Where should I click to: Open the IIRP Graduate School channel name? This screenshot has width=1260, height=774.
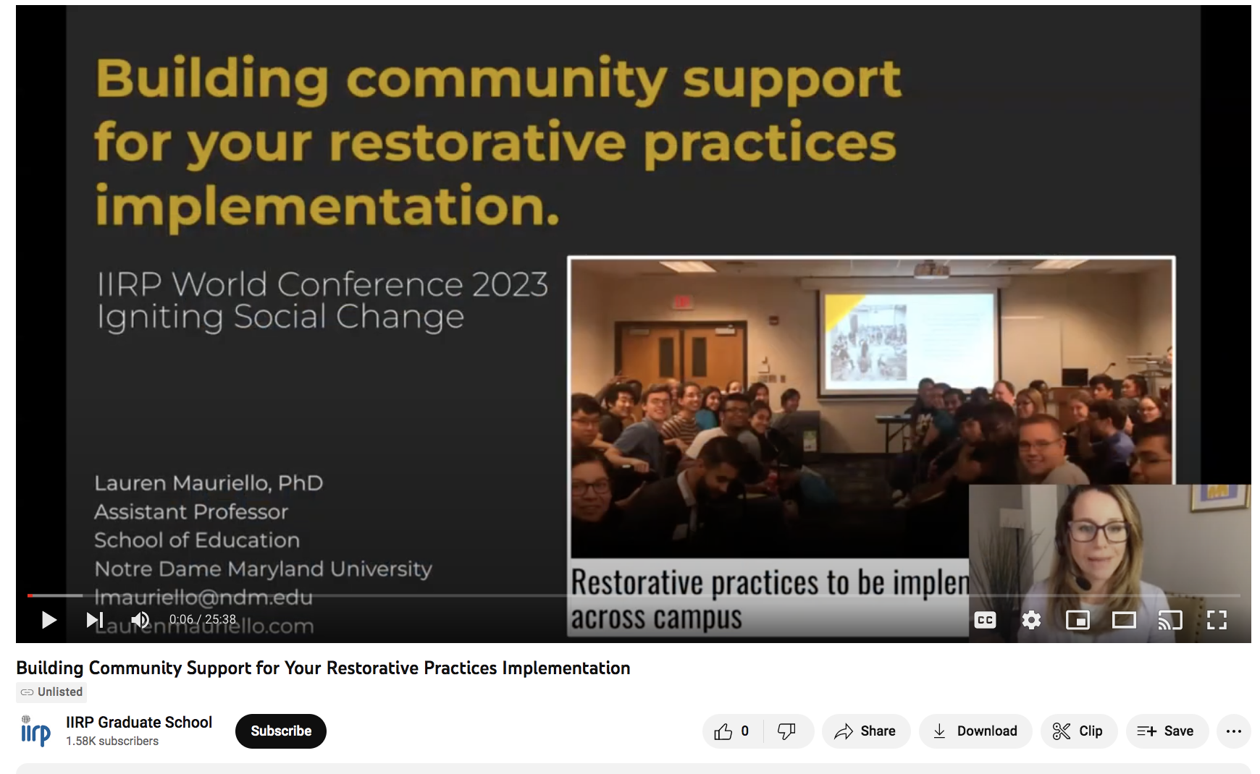click(x=139, y=722)
